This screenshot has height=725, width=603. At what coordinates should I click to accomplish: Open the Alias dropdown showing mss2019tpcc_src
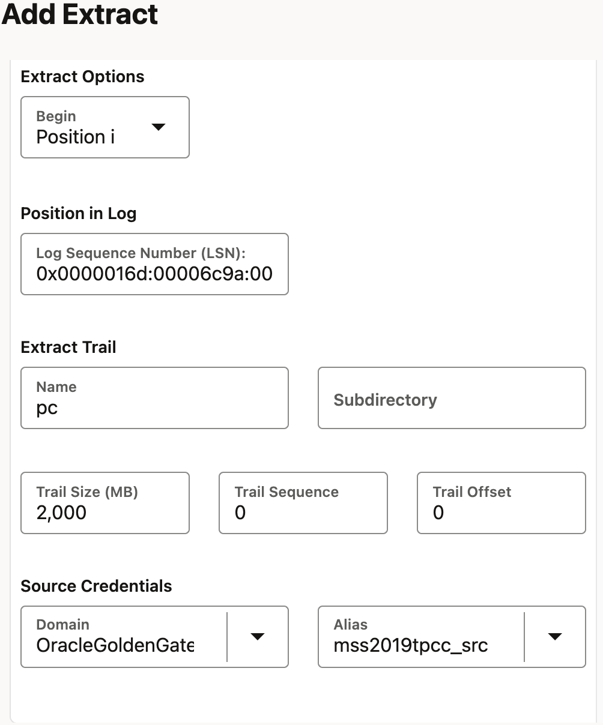point(451,637)
